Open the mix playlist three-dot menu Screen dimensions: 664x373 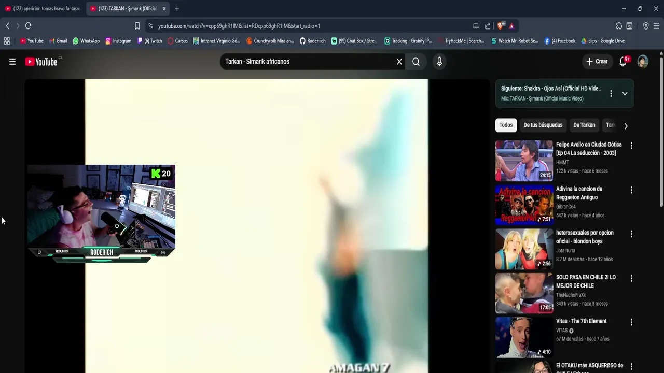611,94
